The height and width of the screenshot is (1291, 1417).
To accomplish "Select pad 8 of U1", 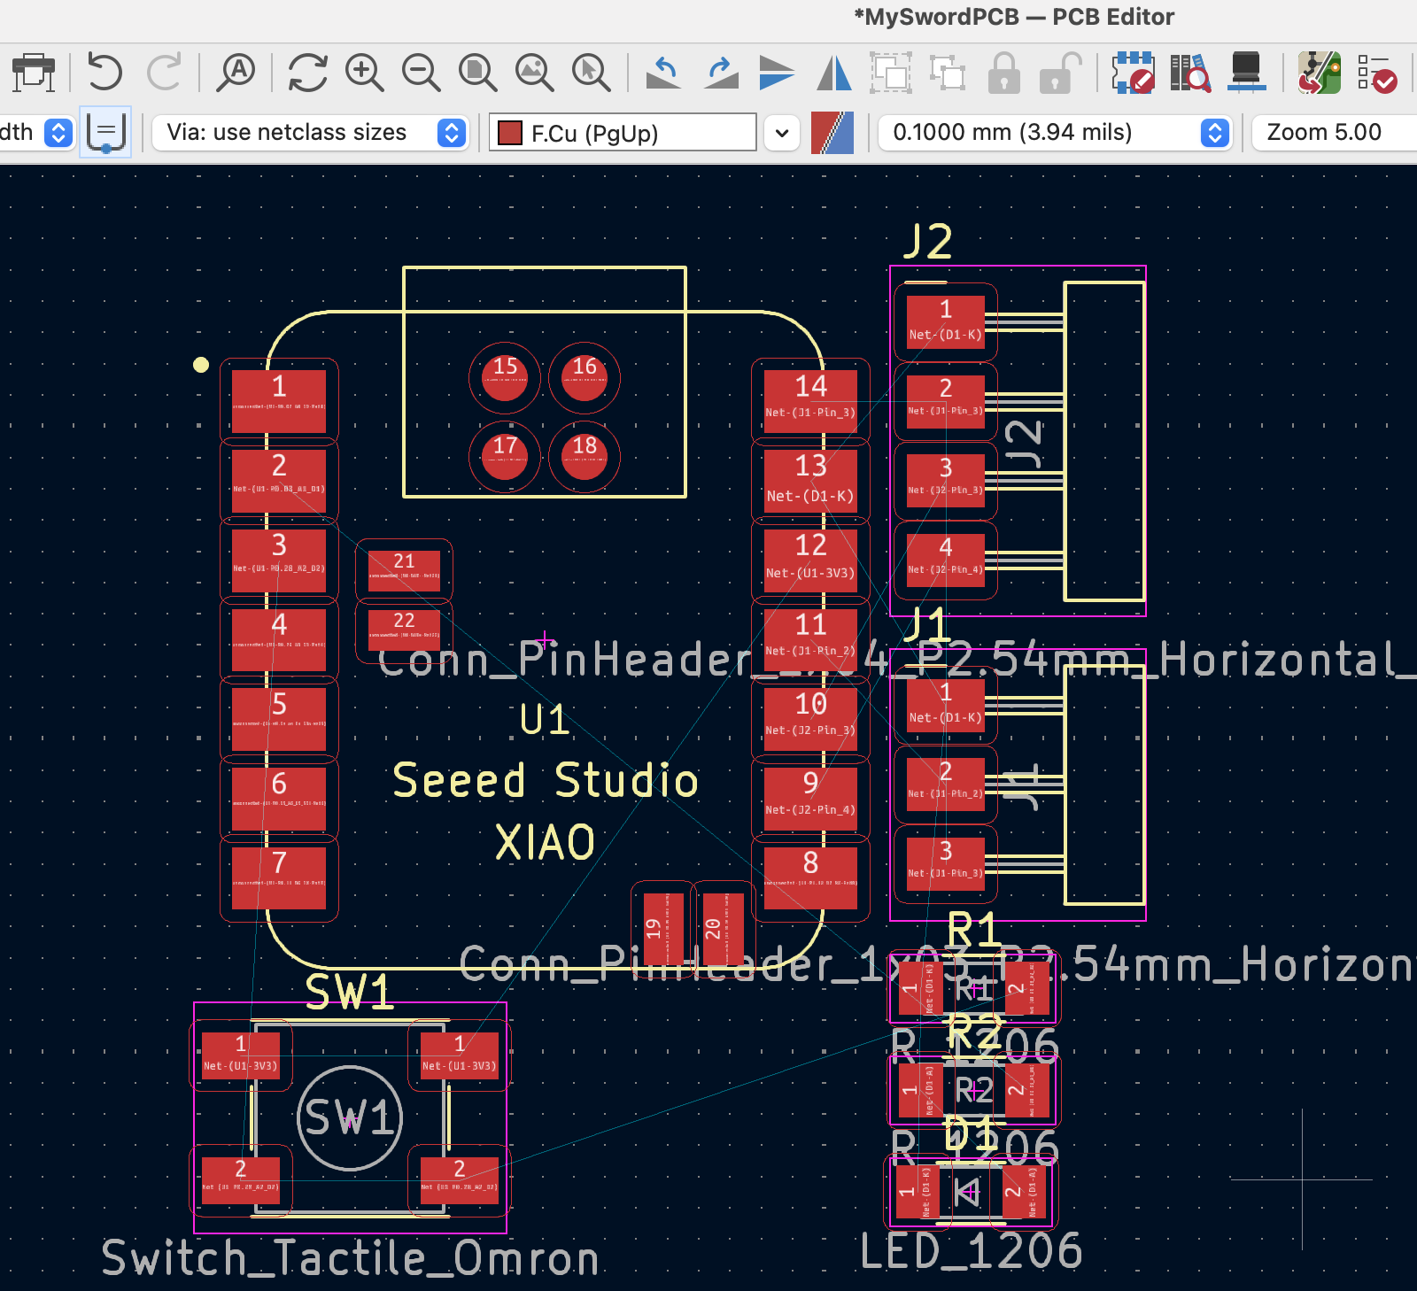I will tap(810, 877).
